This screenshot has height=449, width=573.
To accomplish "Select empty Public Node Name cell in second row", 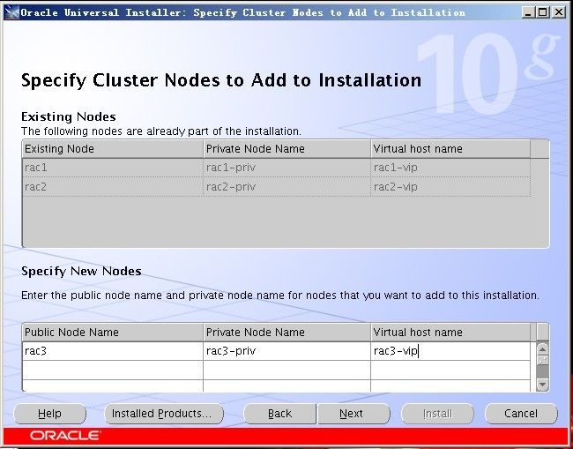I will [113, 370].
